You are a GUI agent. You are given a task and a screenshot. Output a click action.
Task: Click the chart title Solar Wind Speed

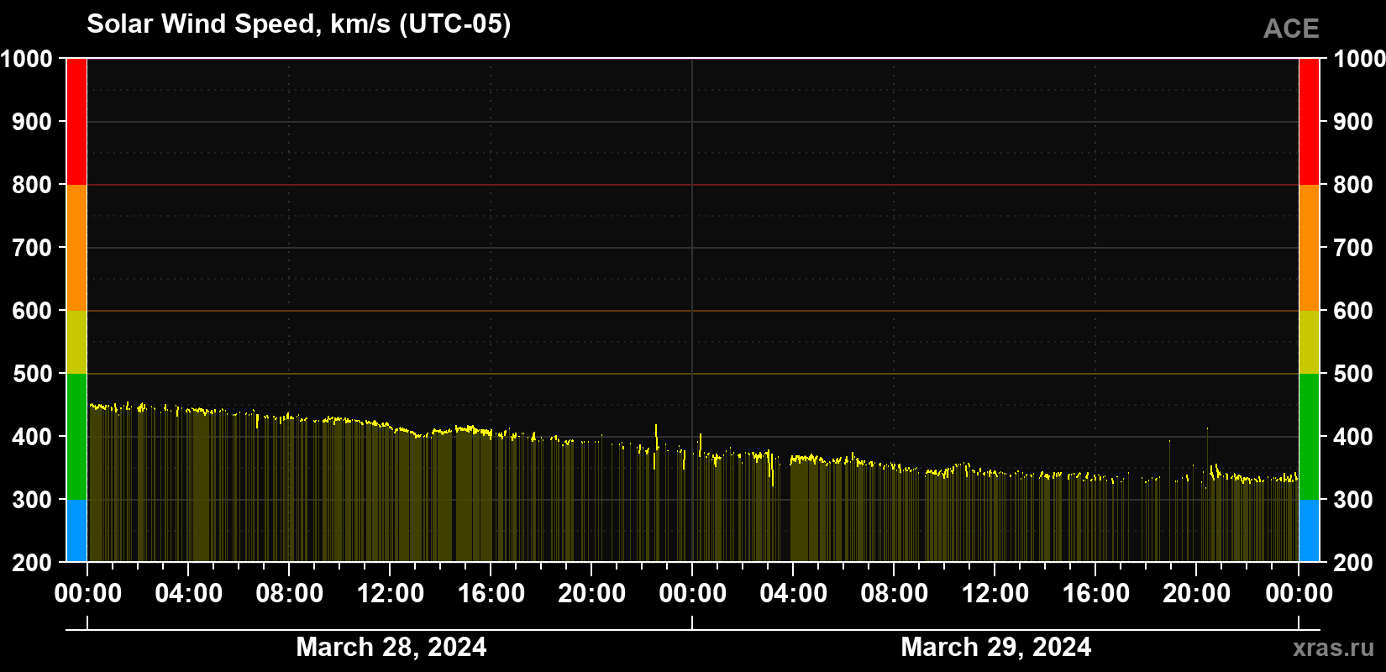coord(298,24)
